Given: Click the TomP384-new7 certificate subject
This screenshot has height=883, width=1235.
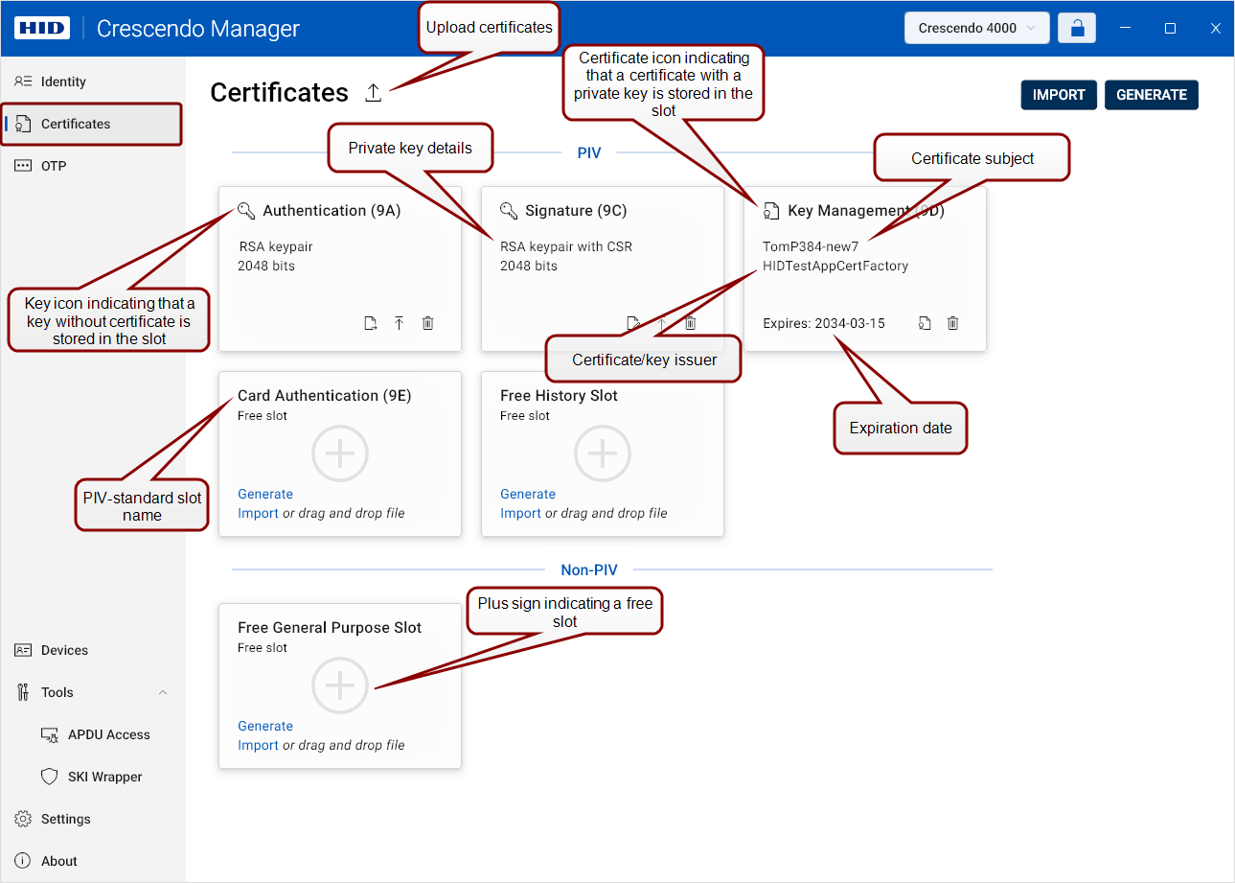Looking at the screenshot, I should (811, 246).
